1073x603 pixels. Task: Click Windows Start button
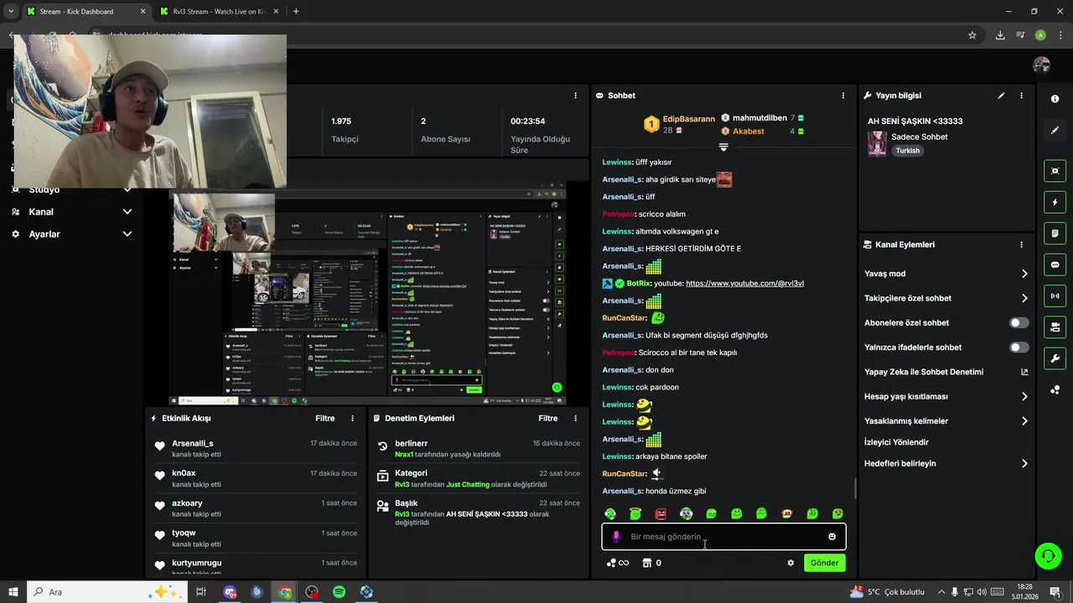point(13,592)
